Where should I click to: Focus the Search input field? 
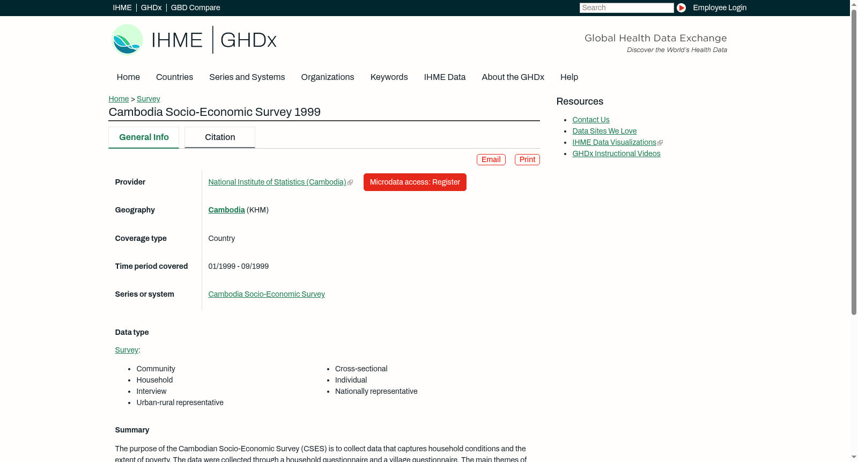click(626, 8)
